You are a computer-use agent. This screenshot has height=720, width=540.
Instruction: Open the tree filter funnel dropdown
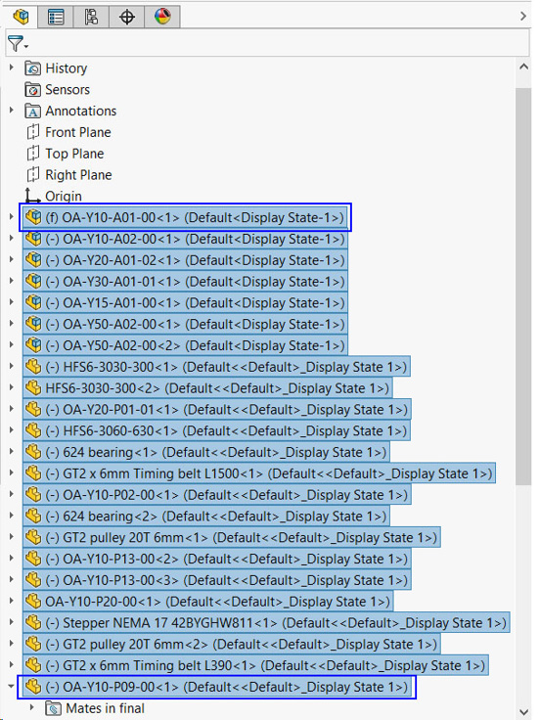(18, 44)
